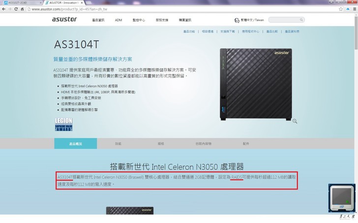Go to the browser home icon
This screenshot has width=358, height=223.
(22, 9)
